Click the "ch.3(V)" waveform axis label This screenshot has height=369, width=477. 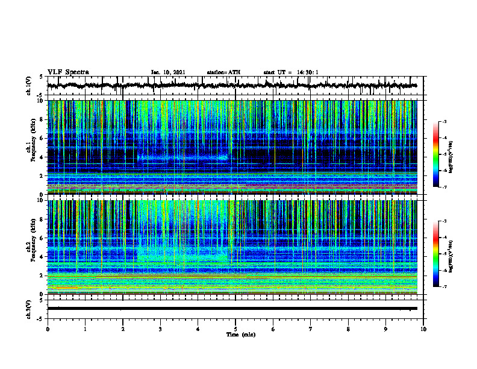pyautogui.click(x=29, y=309)
